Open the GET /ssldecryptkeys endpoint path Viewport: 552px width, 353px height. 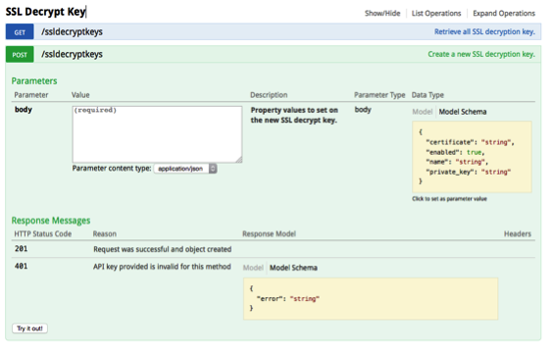pos(72,31)
